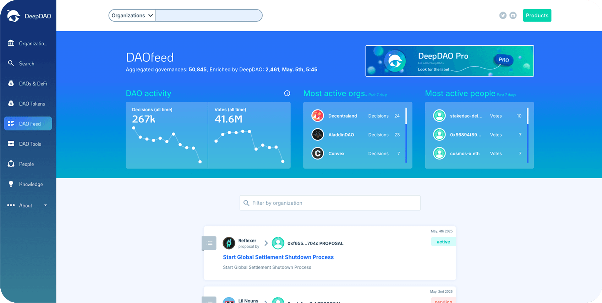The width and height of the screenshot is (602, 303).
Task: Open the Organizations search type dropdown
Action: point(132,15)
